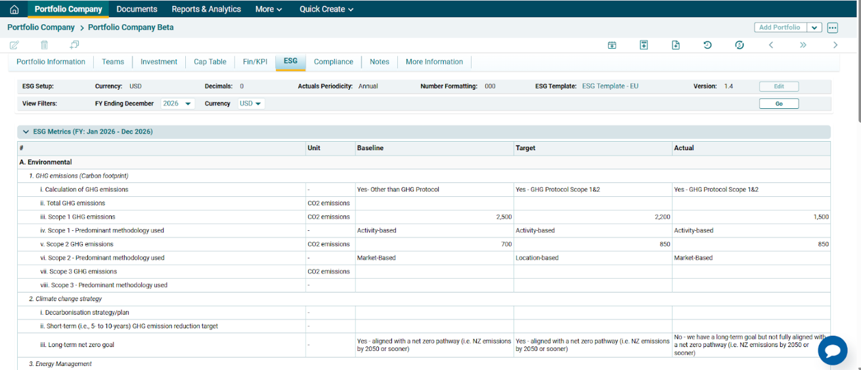This screenshot has width=861, height=370.
Task: Click the trash delete icon
Action: click(45, 45)
